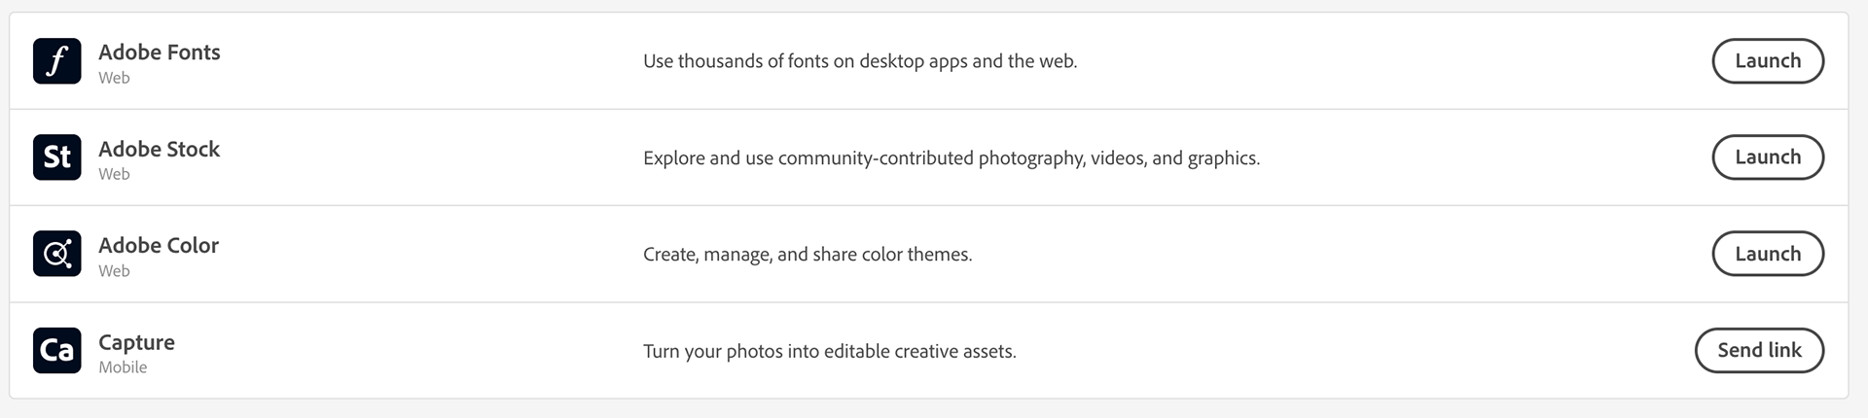
Task: Click the Adobe Fonts description about thousands of fonts
Action: click(x=860, y=60)
